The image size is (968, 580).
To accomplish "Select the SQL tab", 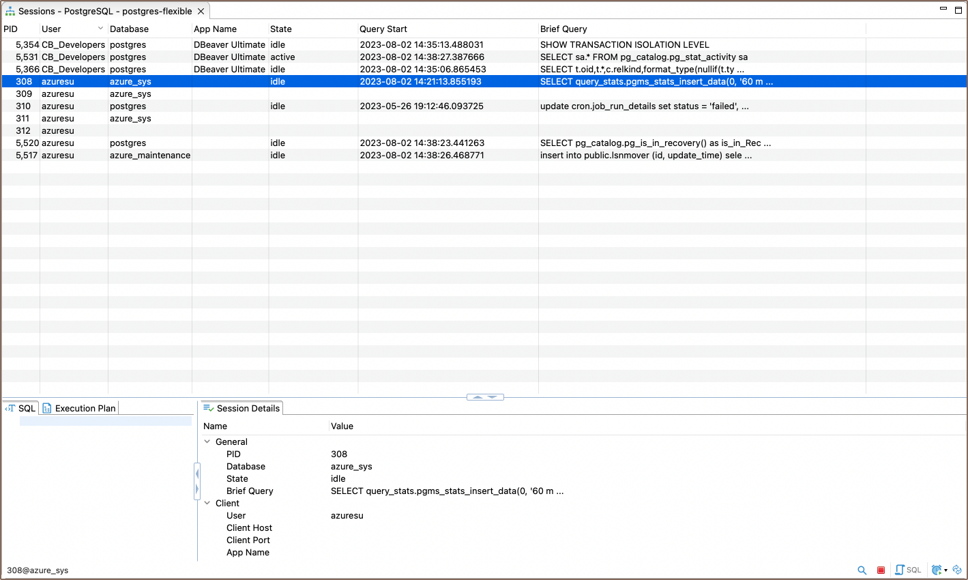I will (x=20, y=409).
